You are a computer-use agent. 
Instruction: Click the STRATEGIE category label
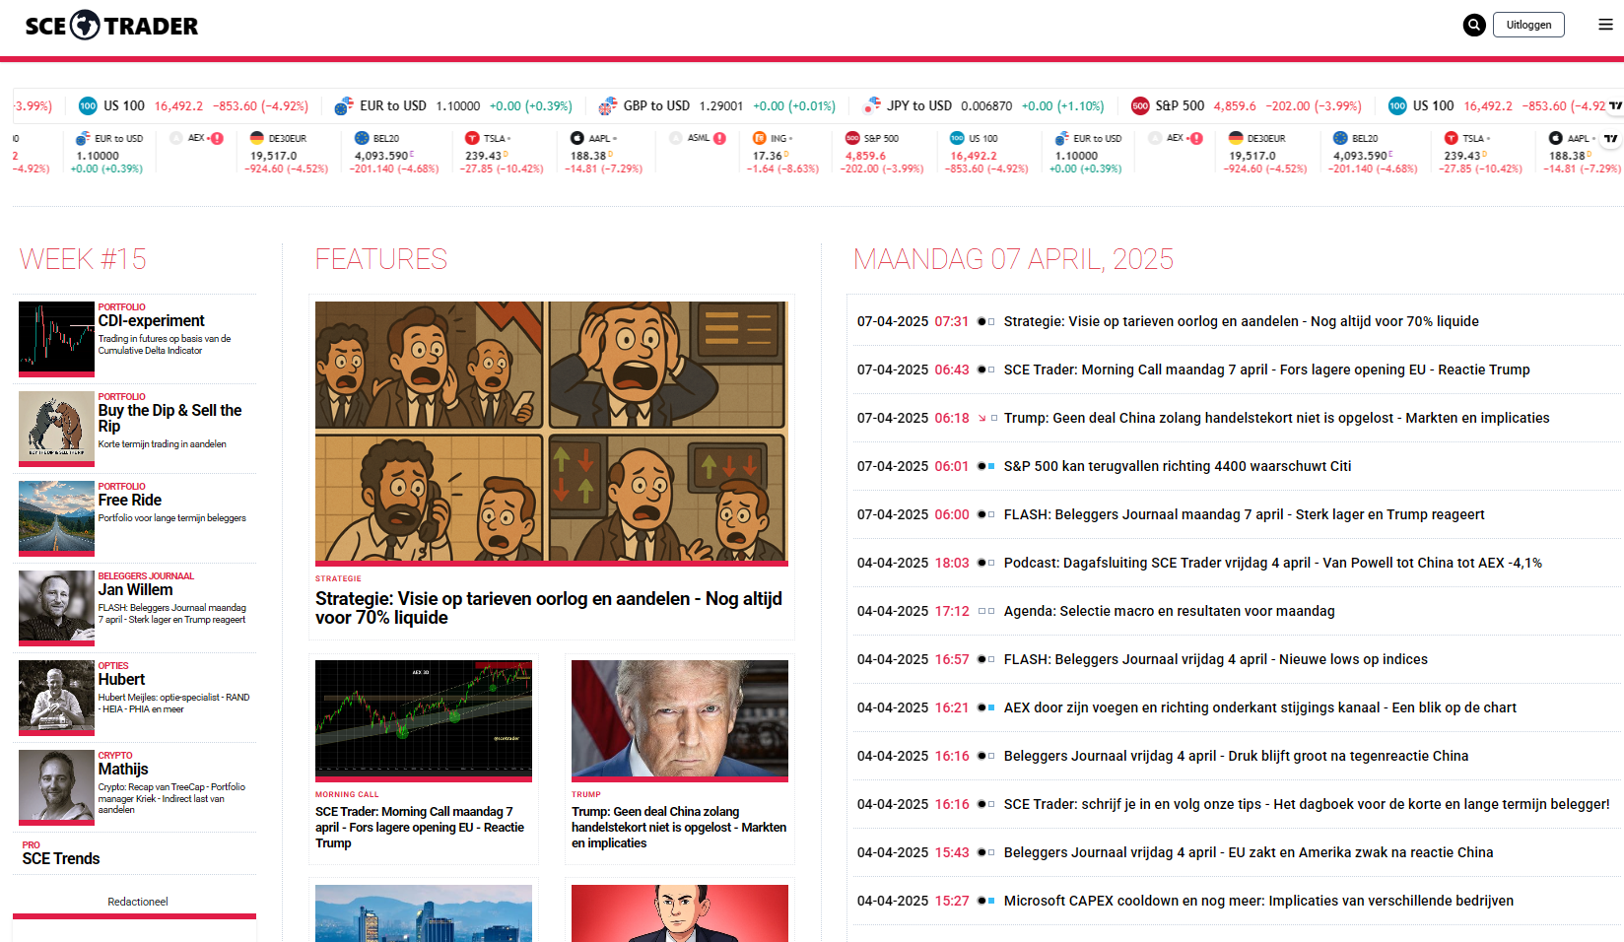tap(338, 579)
